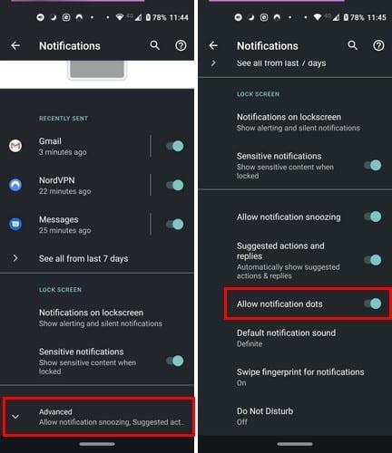Viewport: 392px width, 453px height.
Task: Open Swipe fingerprint for notifications option
Action: [x=295, y=377]
